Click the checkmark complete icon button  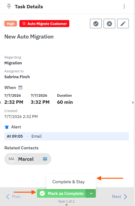[96, 24]
